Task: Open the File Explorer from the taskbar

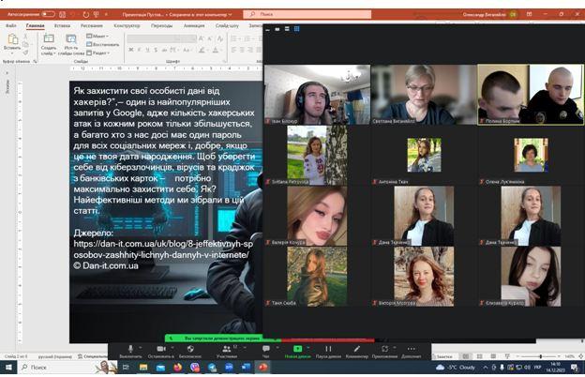Action: point(143,368)
